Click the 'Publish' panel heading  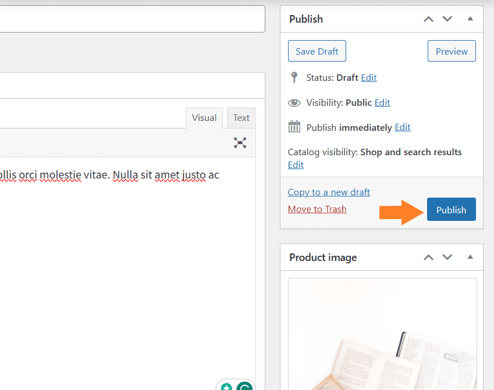(306, 19)
